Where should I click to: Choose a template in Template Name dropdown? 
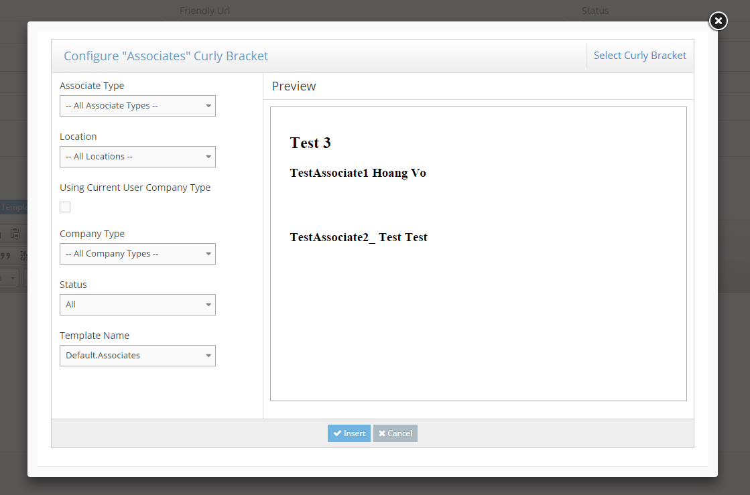point(137,356)
